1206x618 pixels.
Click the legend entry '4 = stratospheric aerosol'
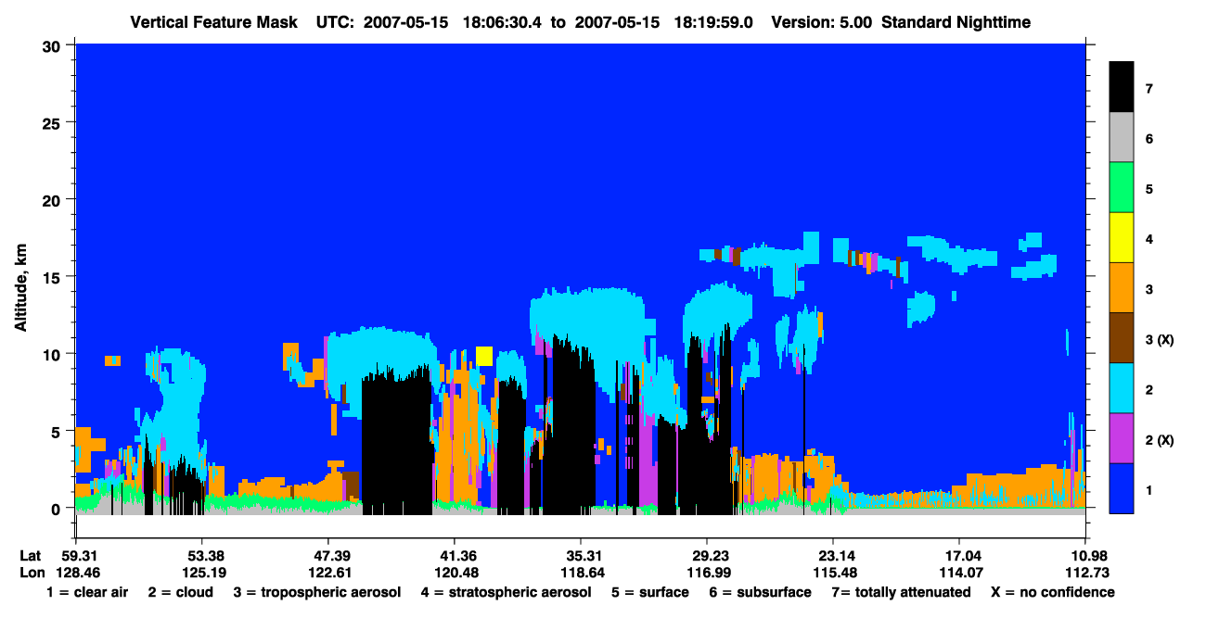(x=506, y=592)
